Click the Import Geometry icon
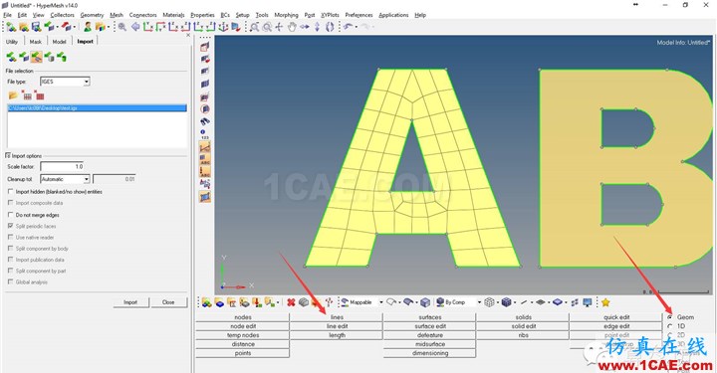This screenshot has width=717, height=373. point(37,57)
